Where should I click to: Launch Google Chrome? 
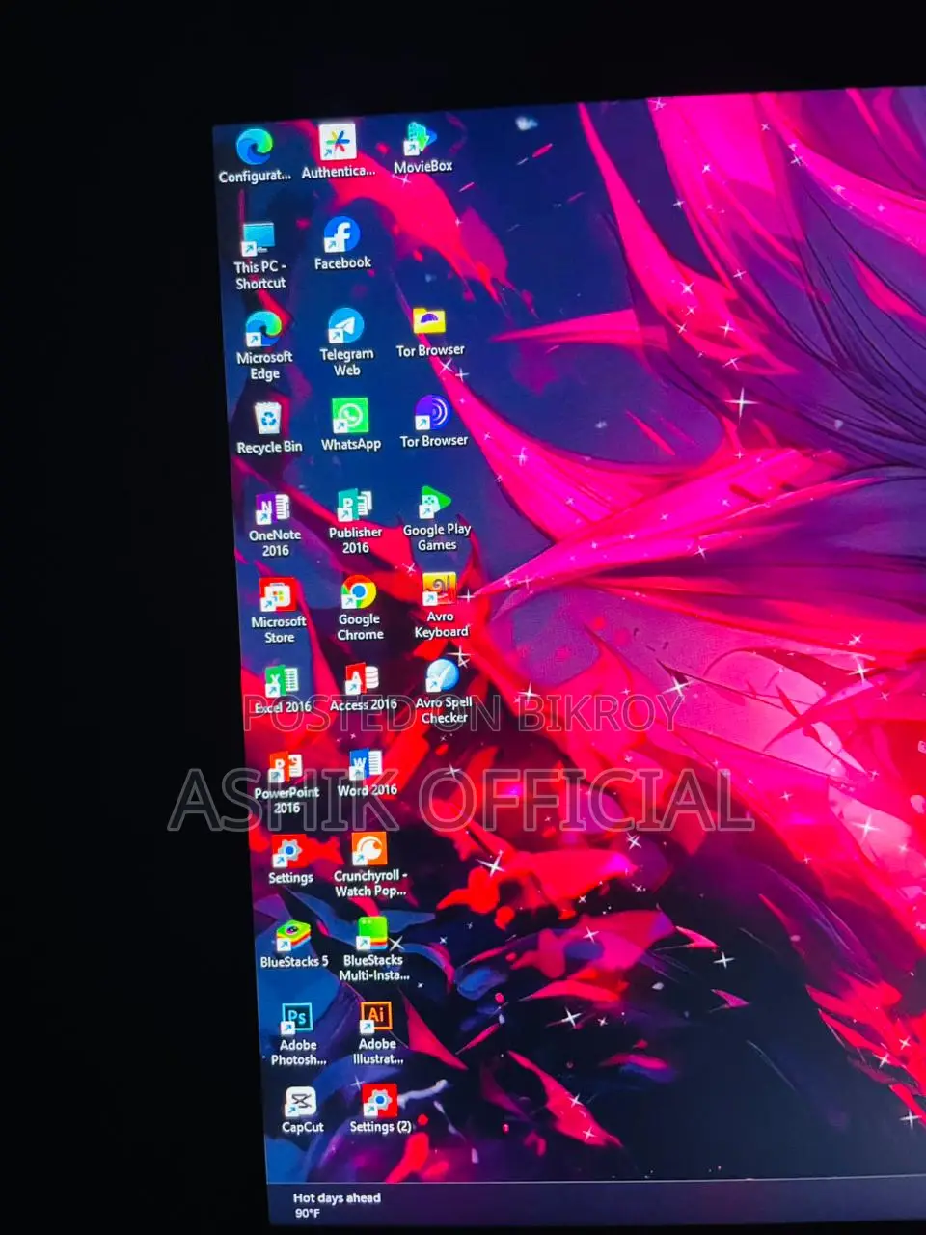pos(360,609)
